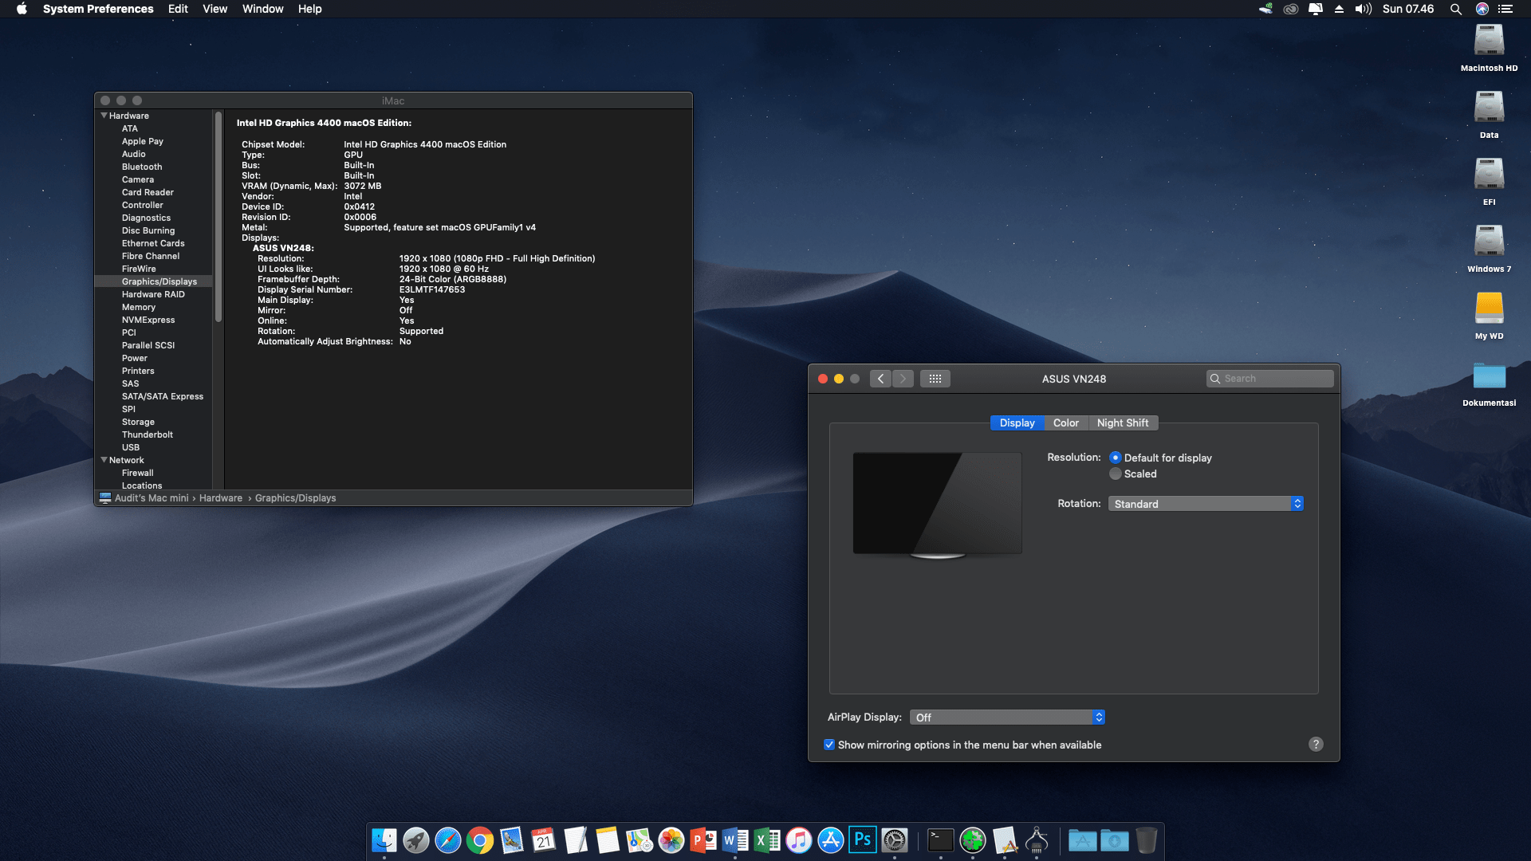The height and width of the screenshot is (861, 1531).
Task: Click the volume icon in menu bar
Action: coord(1364,9)
